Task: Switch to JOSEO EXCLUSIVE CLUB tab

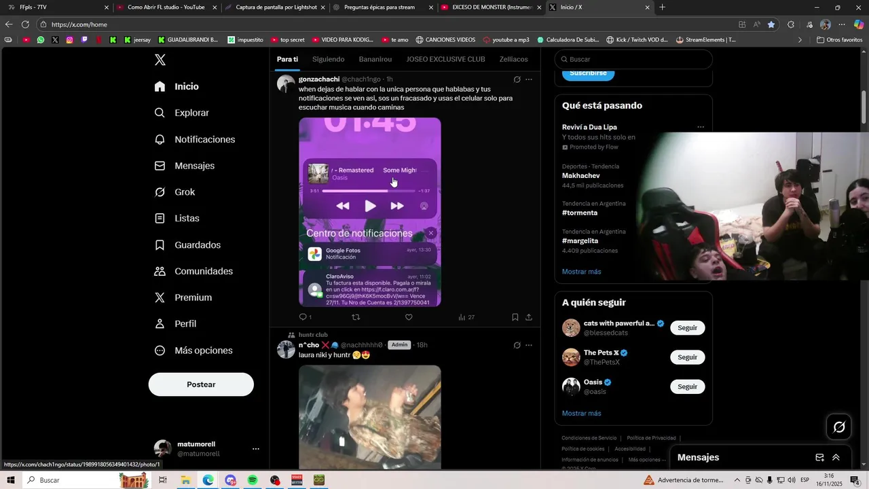Action: click(x=445, y=59)
